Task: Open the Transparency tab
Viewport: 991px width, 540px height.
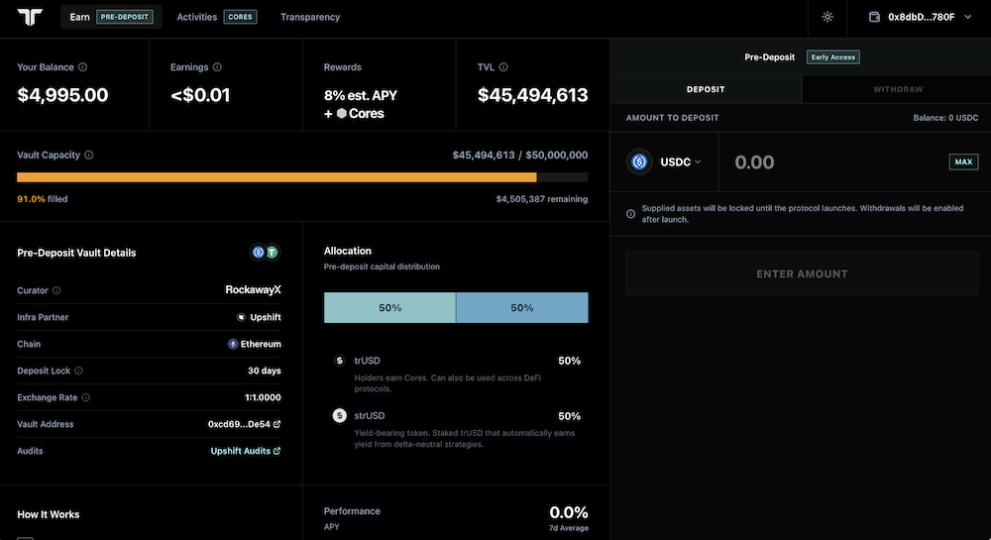Action: (310, 17)
